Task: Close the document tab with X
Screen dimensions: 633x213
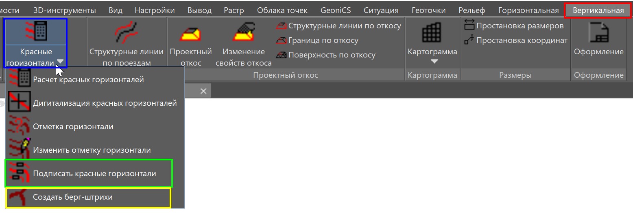Action: (x=203, y=91)
